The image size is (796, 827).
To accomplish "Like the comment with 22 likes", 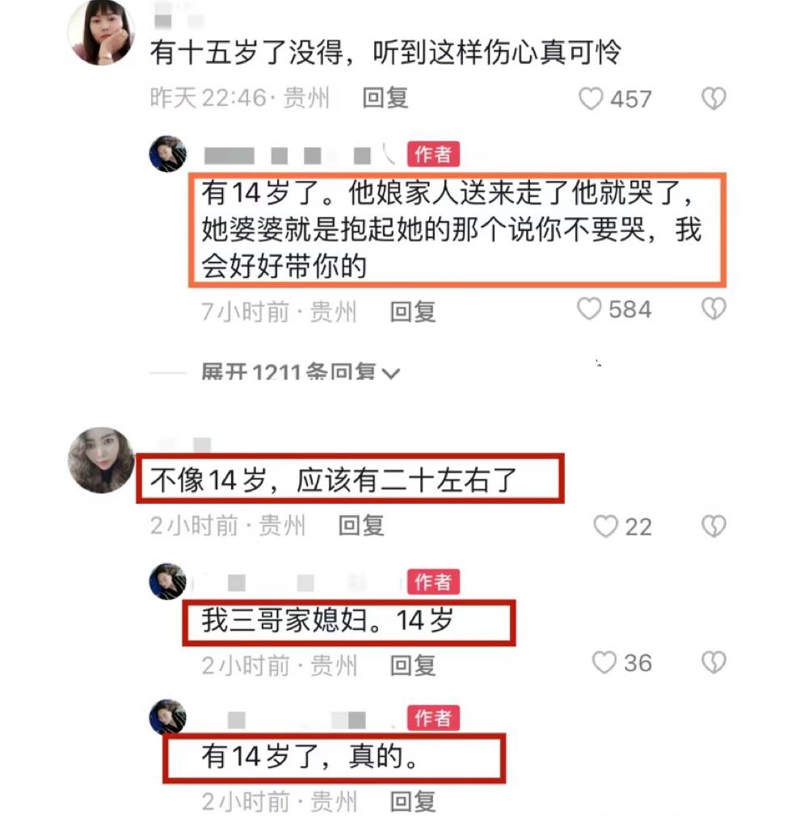I will click(x=605, y=526).
